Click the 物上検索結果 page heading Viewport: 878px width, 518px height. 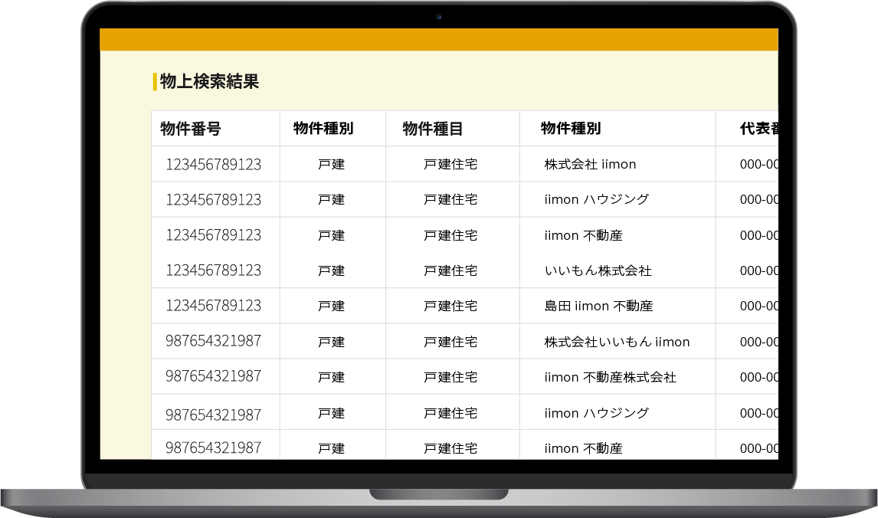point(209,82)
